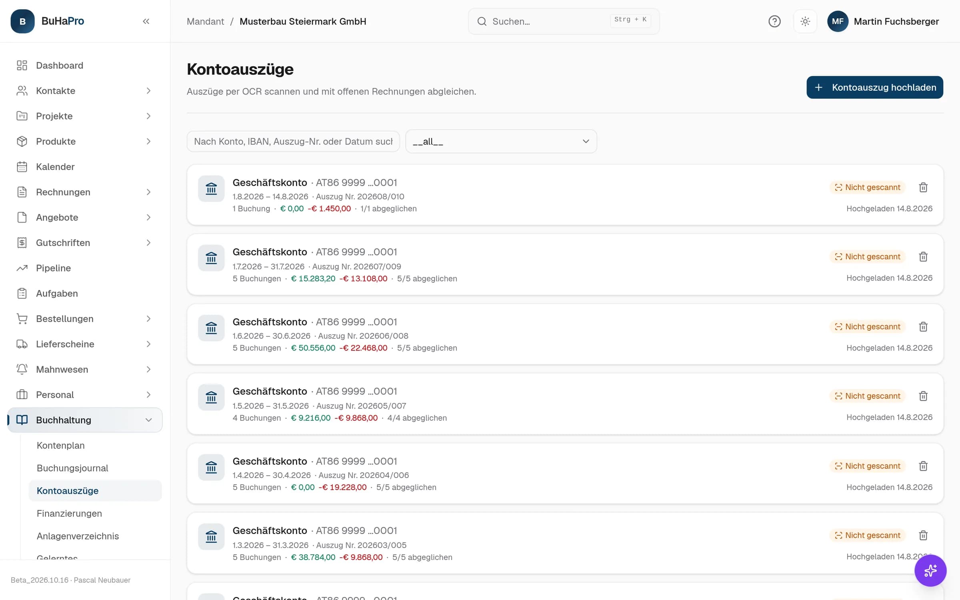Open the __all__ filter dropdown
The height and width of the screenshot is (600, 960).
tap(501, 141)
